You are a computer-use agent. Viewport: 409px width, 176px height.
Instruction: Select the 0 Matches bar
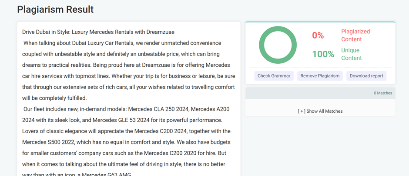coord(320,93)
